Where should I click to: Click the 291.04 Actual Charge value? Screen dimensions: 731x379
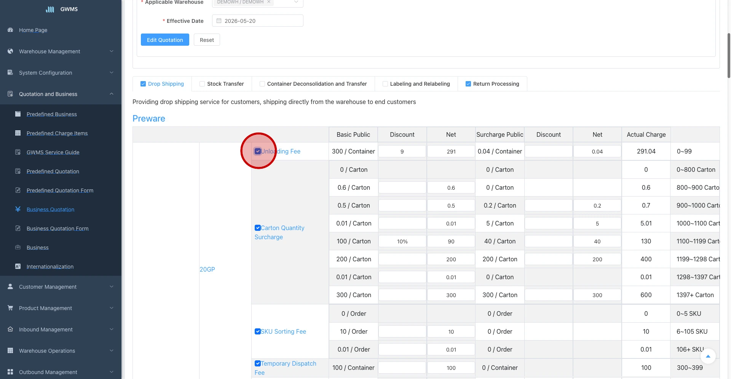(x=646, y=151)
